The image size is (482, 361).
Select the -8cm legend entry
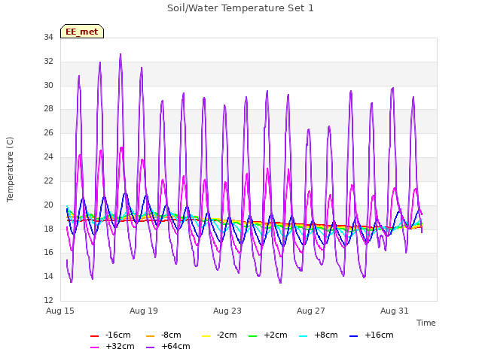(x=163, y=335)
